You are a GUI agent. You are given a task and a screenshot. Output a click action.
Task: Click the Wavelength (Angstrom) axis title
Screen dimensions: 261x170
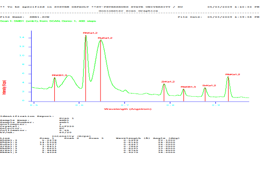[x=128, y=109]
